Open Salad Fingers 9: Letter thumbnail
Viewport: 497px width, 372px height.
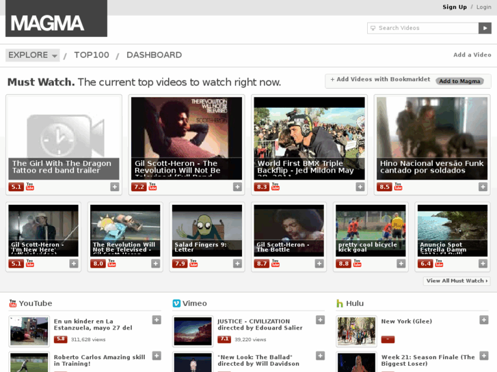click(207, 231)
